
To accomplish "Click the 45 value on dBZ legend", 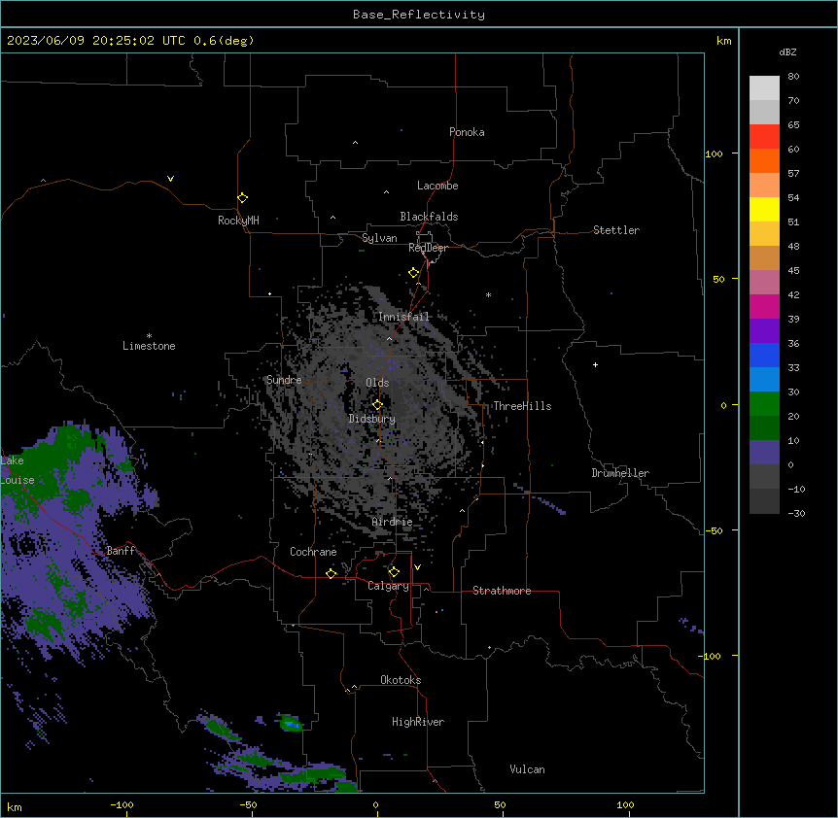I will [793, 271].
